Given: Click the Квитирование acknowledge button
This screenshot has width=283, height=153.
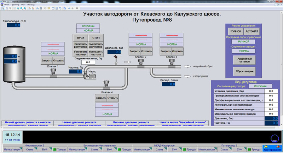Looking at the screenshot, I should coord(272,148).
